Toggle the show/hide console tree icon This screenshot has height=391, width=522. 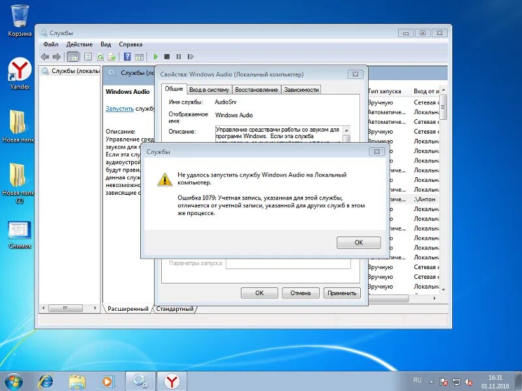pyautogui.click(x=72, y=57)
